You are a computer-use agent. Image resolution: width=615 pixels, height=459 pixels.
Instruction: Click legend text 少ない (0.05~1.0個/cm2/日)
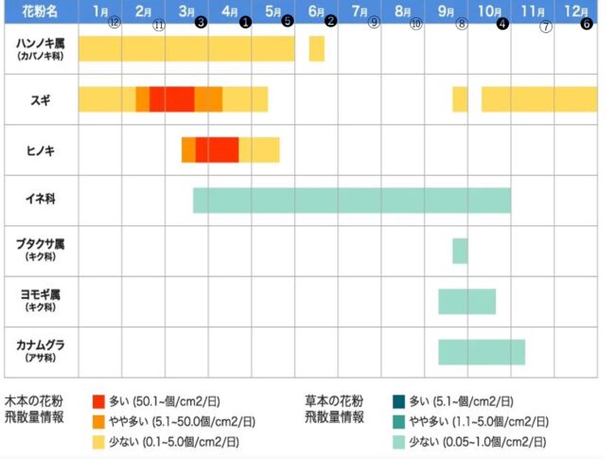478,442
